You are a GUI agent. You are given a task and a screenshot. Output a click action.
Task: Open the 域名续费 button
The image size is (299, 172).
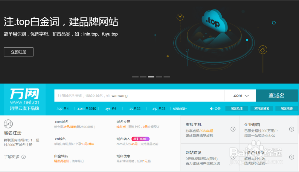click(287, 109)
